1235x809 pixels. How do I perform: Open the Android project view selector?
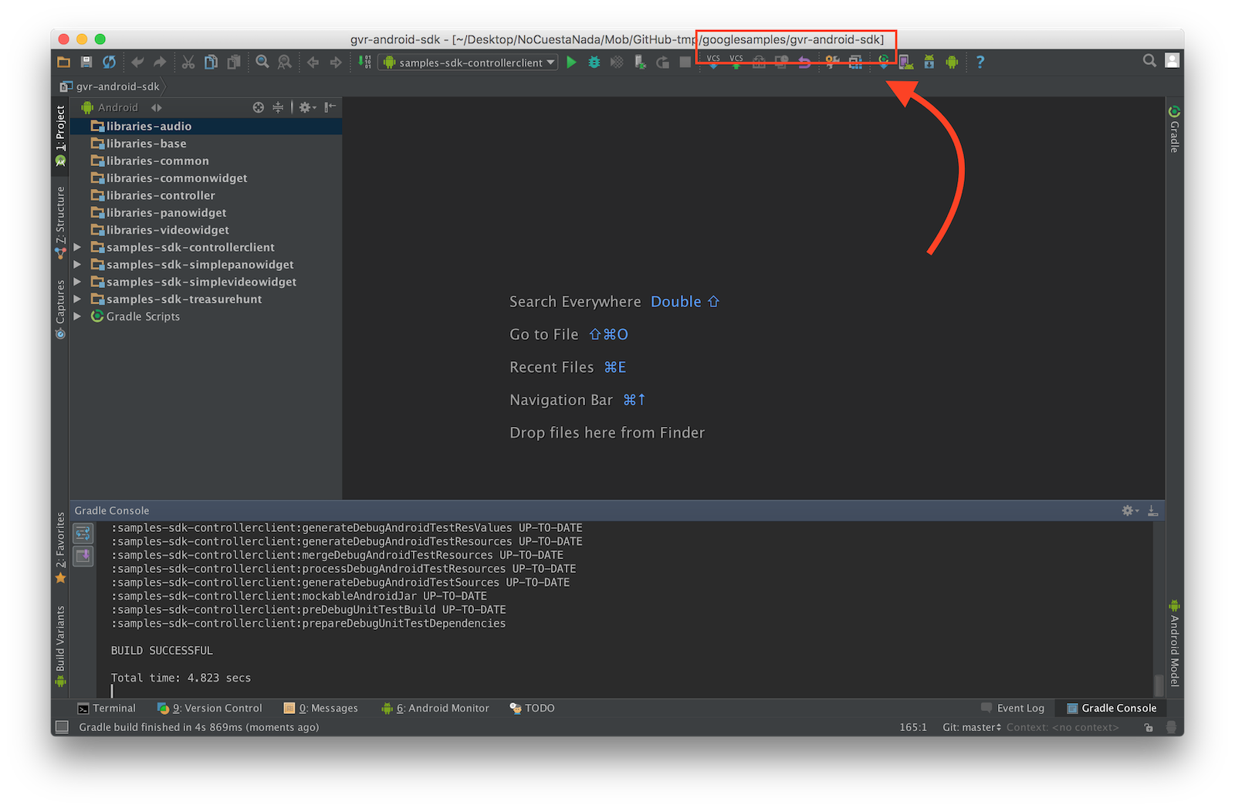[x=122, y=107]
